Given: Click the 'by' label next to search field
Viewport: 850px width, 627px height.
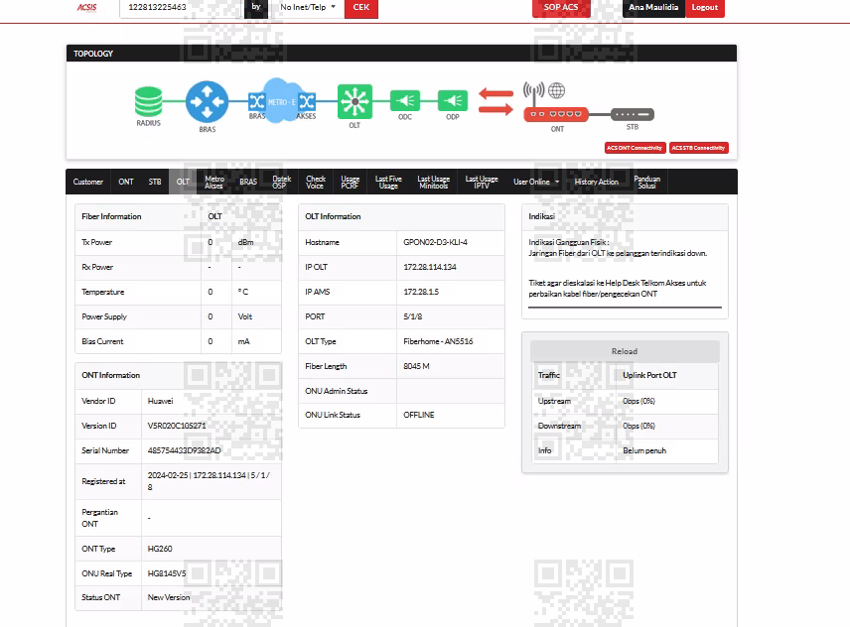Looking at the screenshot, I should (x=256, y=7).
